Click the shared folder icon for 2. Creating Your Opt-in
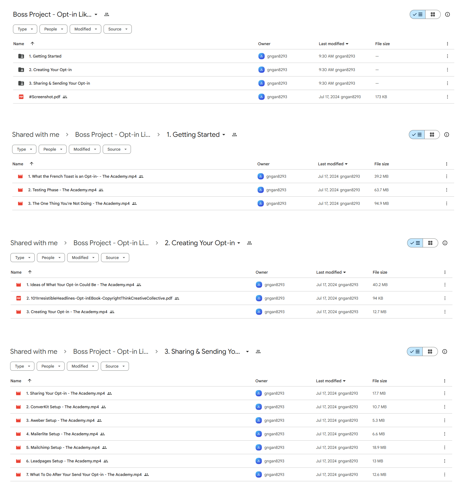Image resolution: width=465 pixels, height=492 pixels. [x=21, y=70]
